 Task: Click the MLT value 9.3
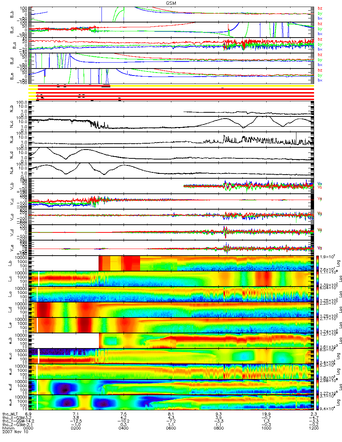[219, 414]
